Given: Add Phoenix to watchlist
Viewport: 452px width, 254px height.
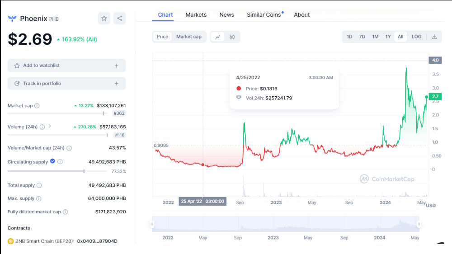Looking at the screenshot, I should [x=66, y=66].
